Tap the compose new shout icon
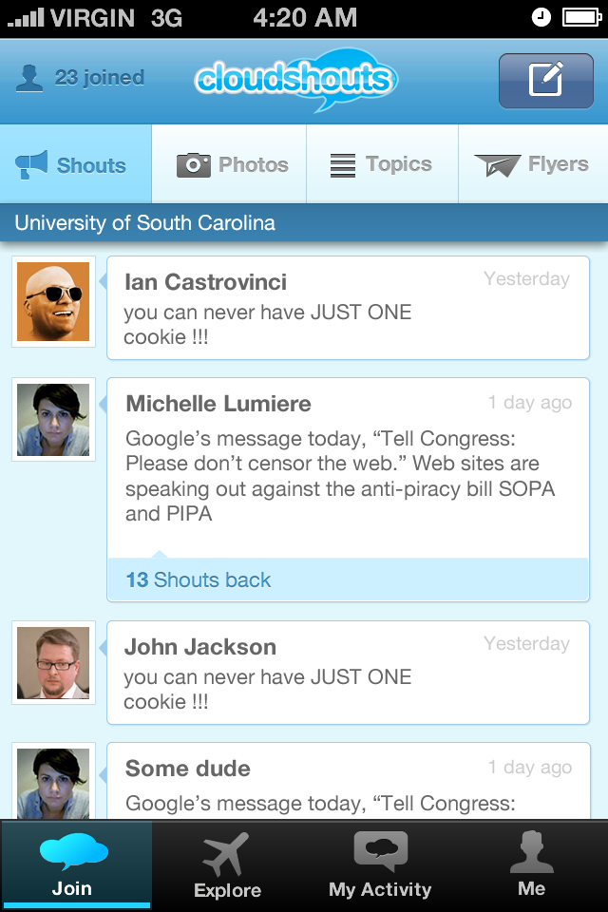 coord(546,80)
